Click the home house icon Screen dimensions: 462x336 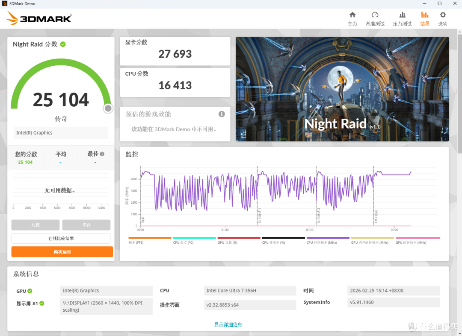click(352, 15)
